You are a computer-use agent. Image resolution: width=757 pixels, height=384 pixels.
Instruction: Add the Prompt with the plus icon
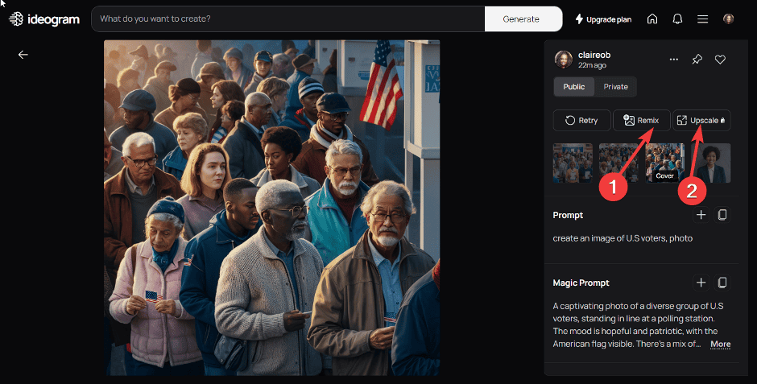(x=701, y=215)
